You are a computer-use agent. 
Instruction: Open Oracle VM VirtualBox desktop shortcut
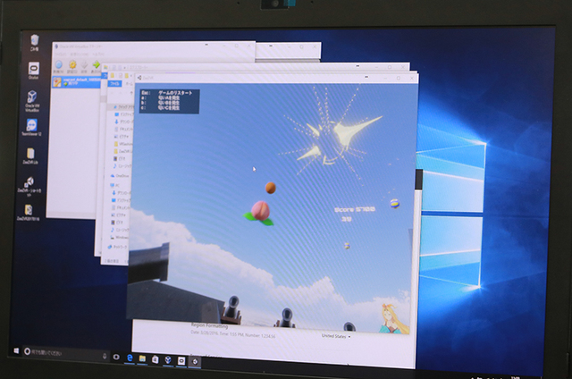(32, 100)
